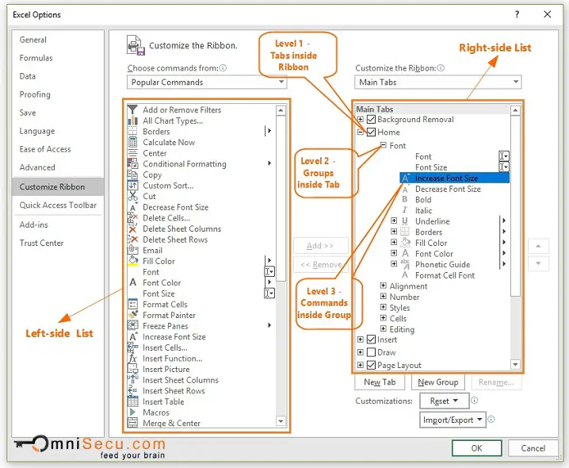Click the left commands list scrollbar thumb
The width and height of the screenshot is (569, 468).
[x=281, y=198]
